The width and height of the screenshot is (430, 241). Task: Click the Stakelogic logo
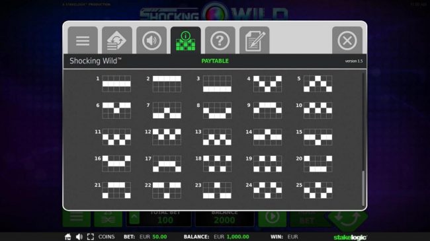coord(350,237)
